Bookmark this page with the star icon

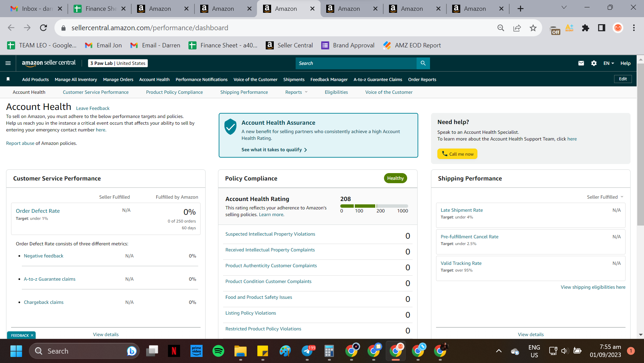point(533,28)
